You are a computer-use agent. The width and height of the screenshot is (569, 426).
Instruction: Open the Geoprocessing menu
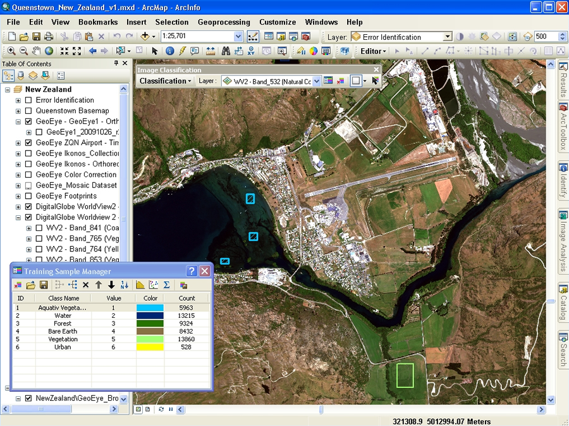point(224,22)
